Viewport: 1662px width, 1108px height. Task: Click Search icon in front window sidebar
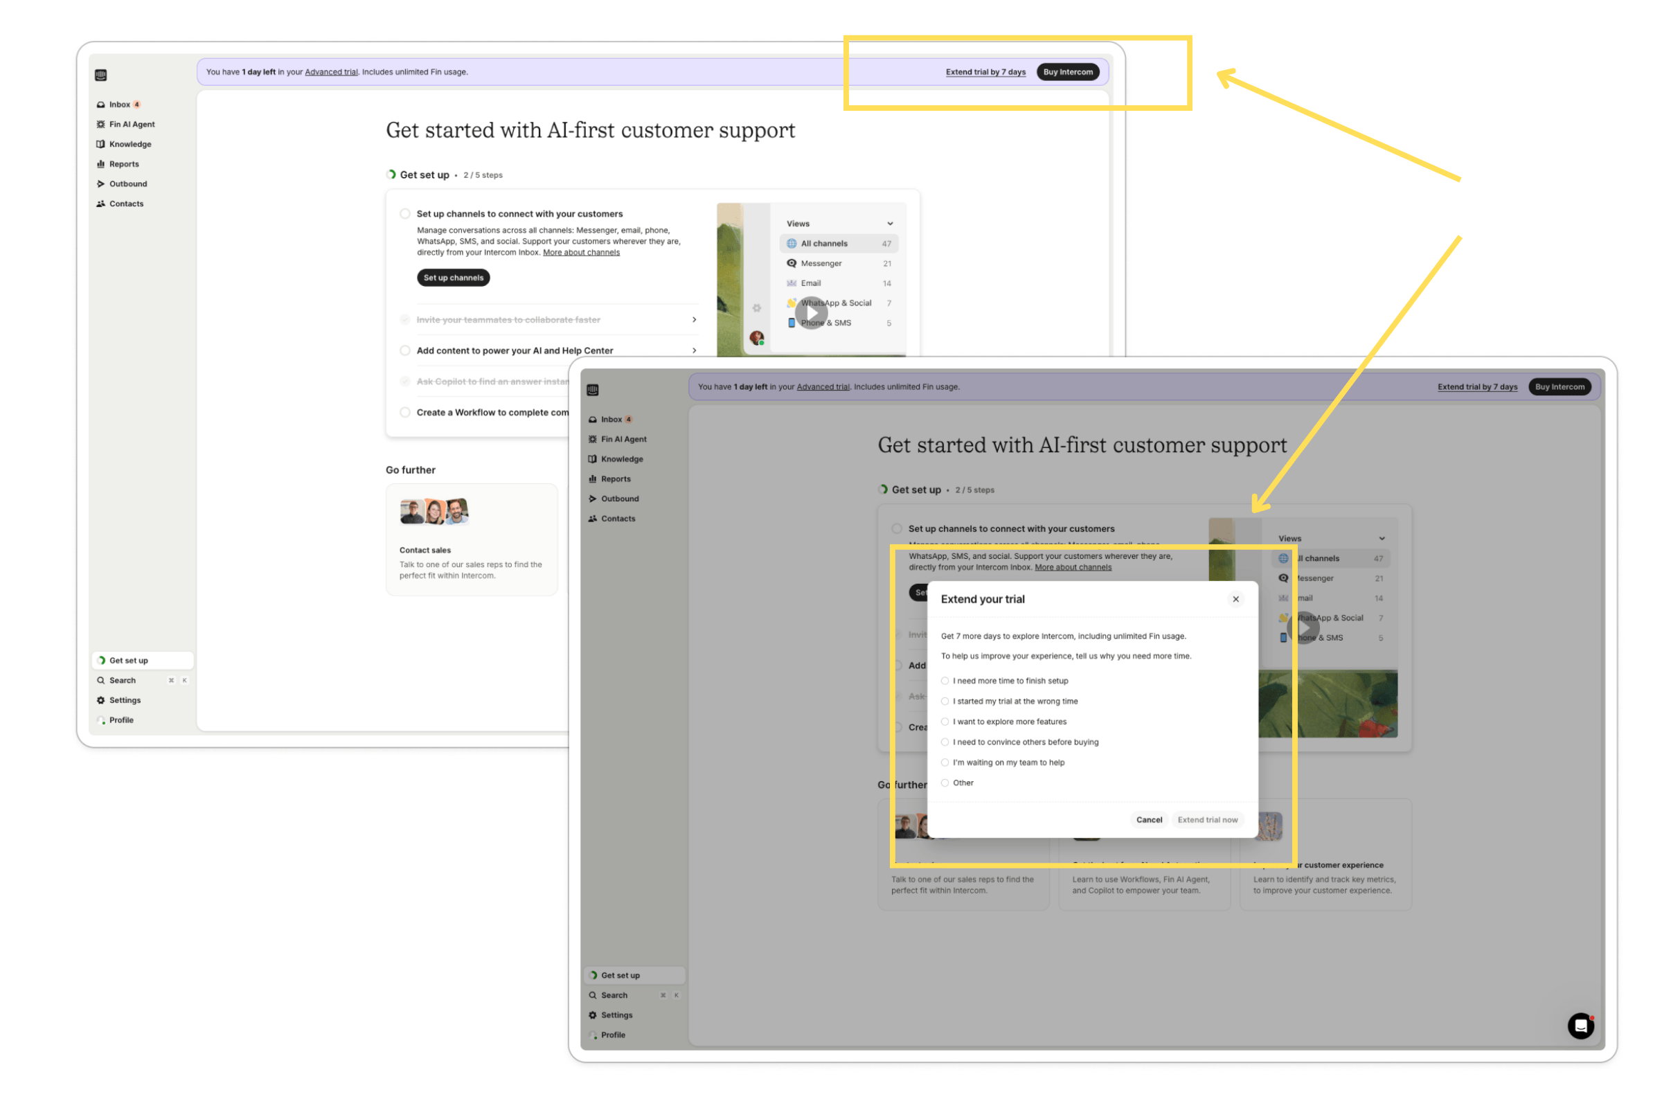pos(592,996)
